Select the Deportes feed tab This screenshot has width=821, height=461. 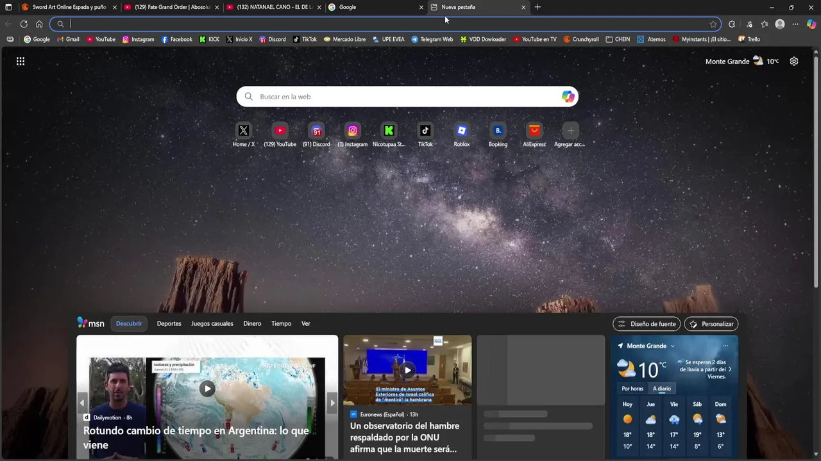tap(169, 323)
